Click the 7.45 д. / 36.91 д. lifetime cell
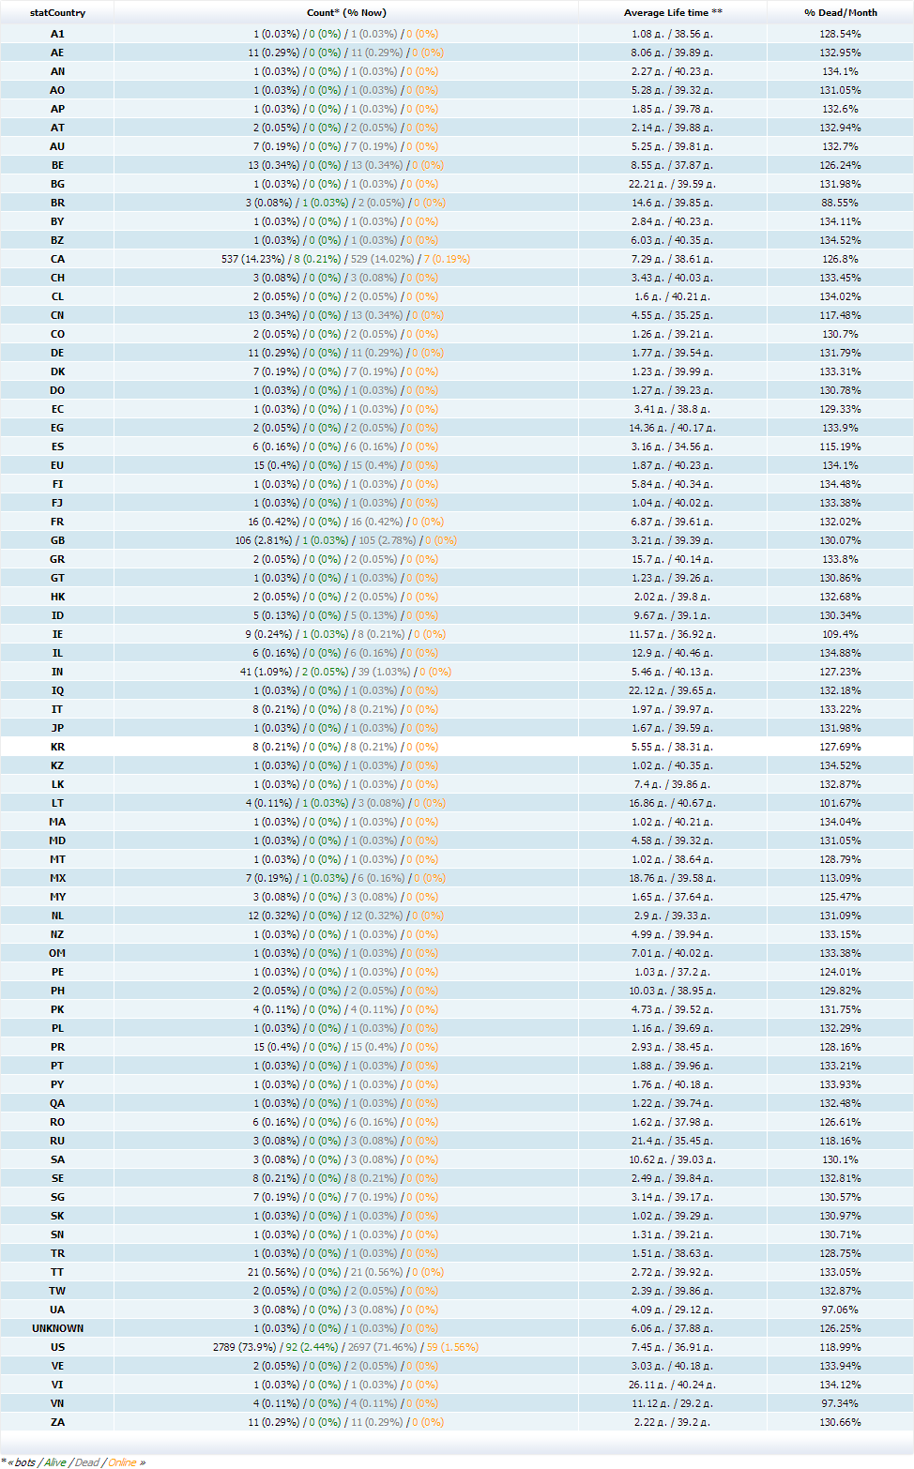Image resolution: width=914 pixels, height=1469 pixels. (x=672, y=1347)
